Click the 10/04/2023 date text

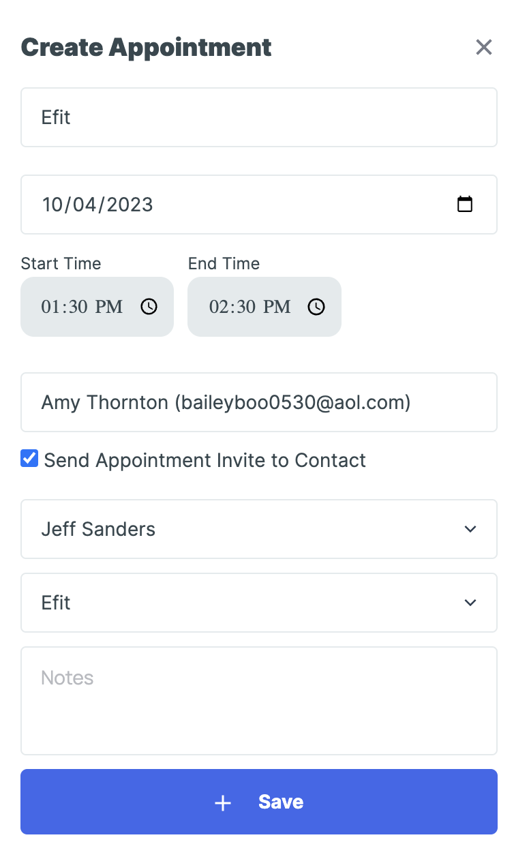tap(97, 205)
